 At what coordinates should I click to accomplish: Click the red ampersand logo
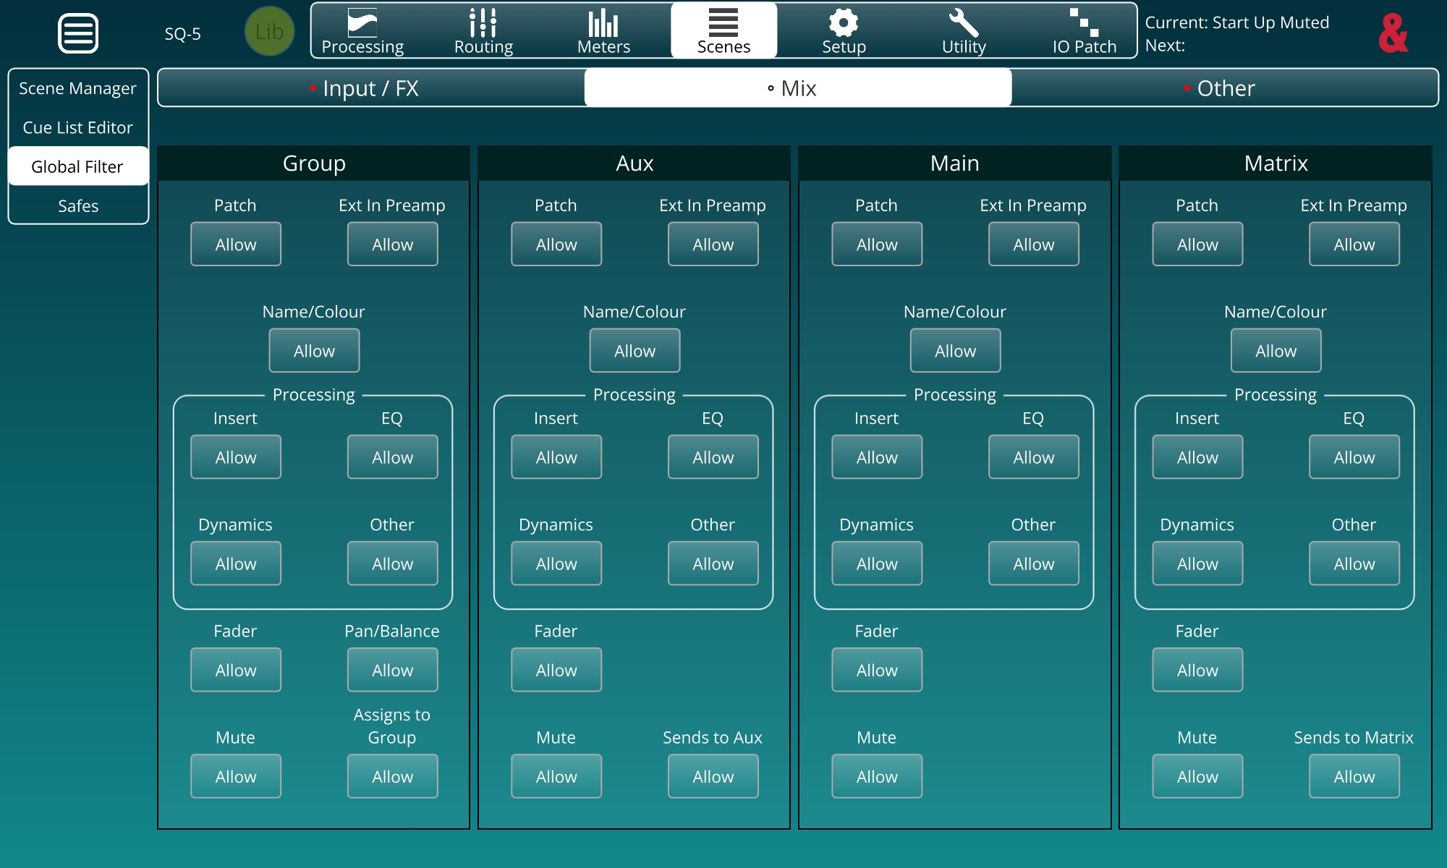[x=1393, y=33]
